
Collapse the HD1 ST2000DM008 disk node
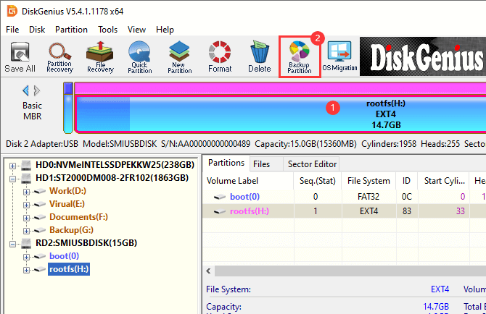(x=12, y=178)
